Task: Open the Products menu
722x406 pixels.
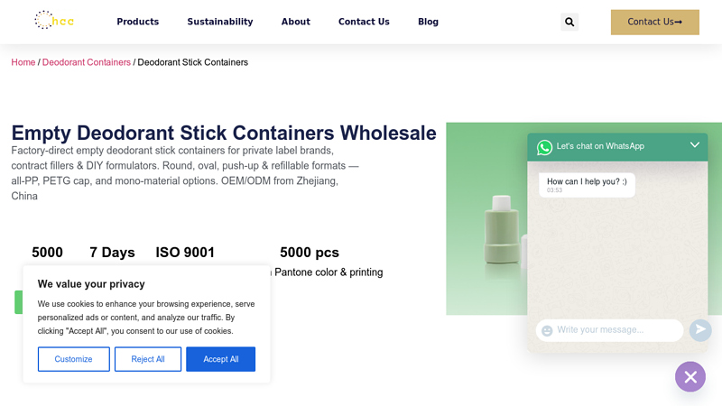Action: click(138, 22)
